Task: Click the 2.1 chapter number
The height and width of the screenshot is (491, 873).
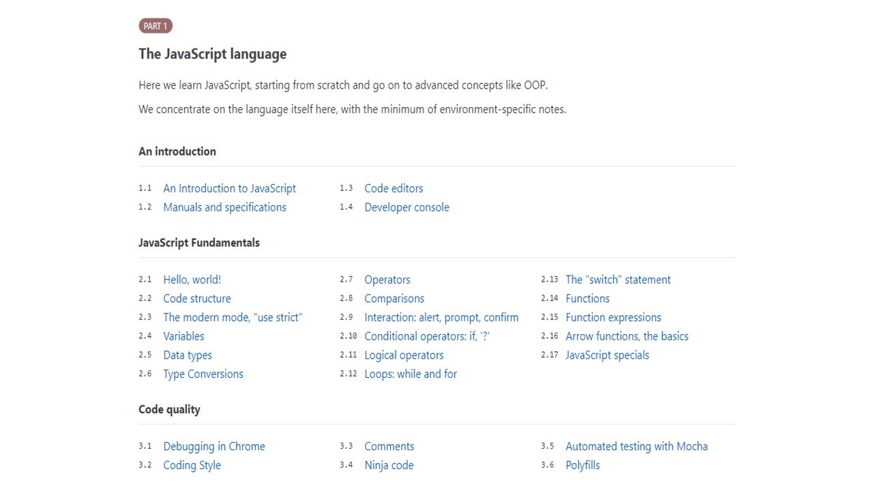Action: (x=145, y=280)
